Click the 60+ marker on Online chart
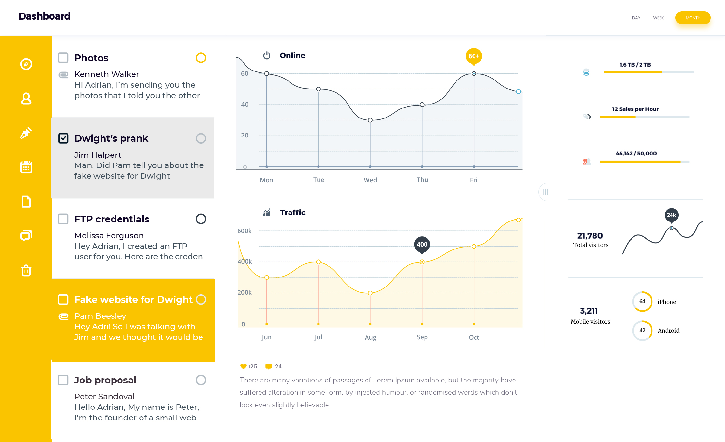 (474, 56)
